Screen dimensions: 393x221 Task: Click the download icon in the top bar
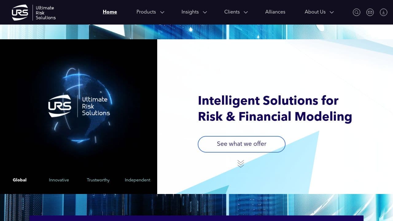pos(383,12)
